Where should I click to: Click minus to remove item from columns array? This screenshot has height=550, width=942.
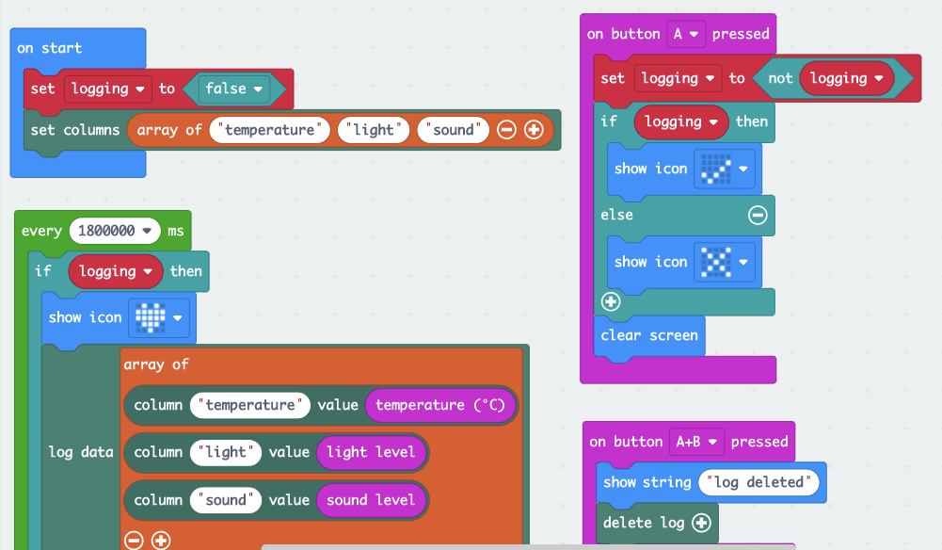pos(507,130)
